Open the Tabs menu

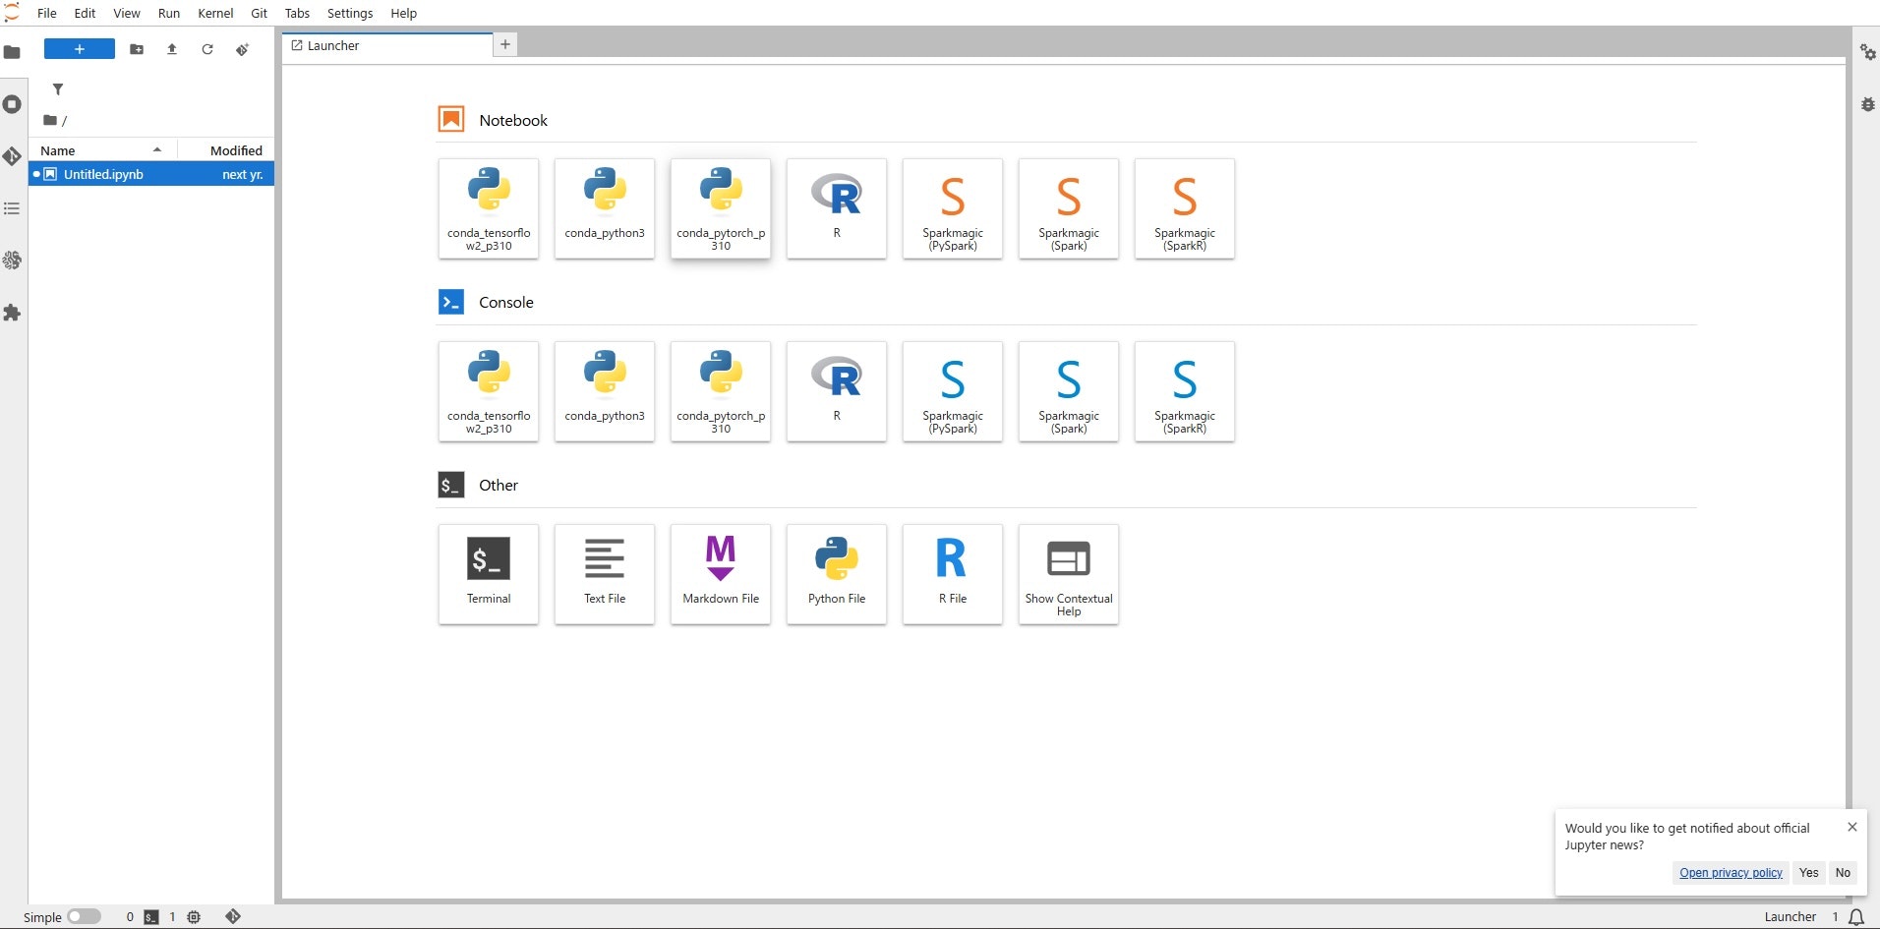pos(297,13)
